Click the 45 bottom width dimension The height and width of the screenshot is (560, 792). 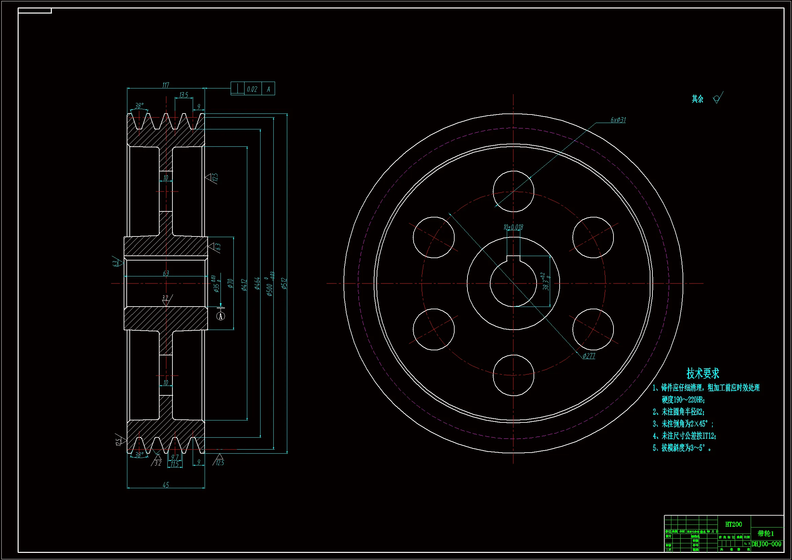point(166,485)
